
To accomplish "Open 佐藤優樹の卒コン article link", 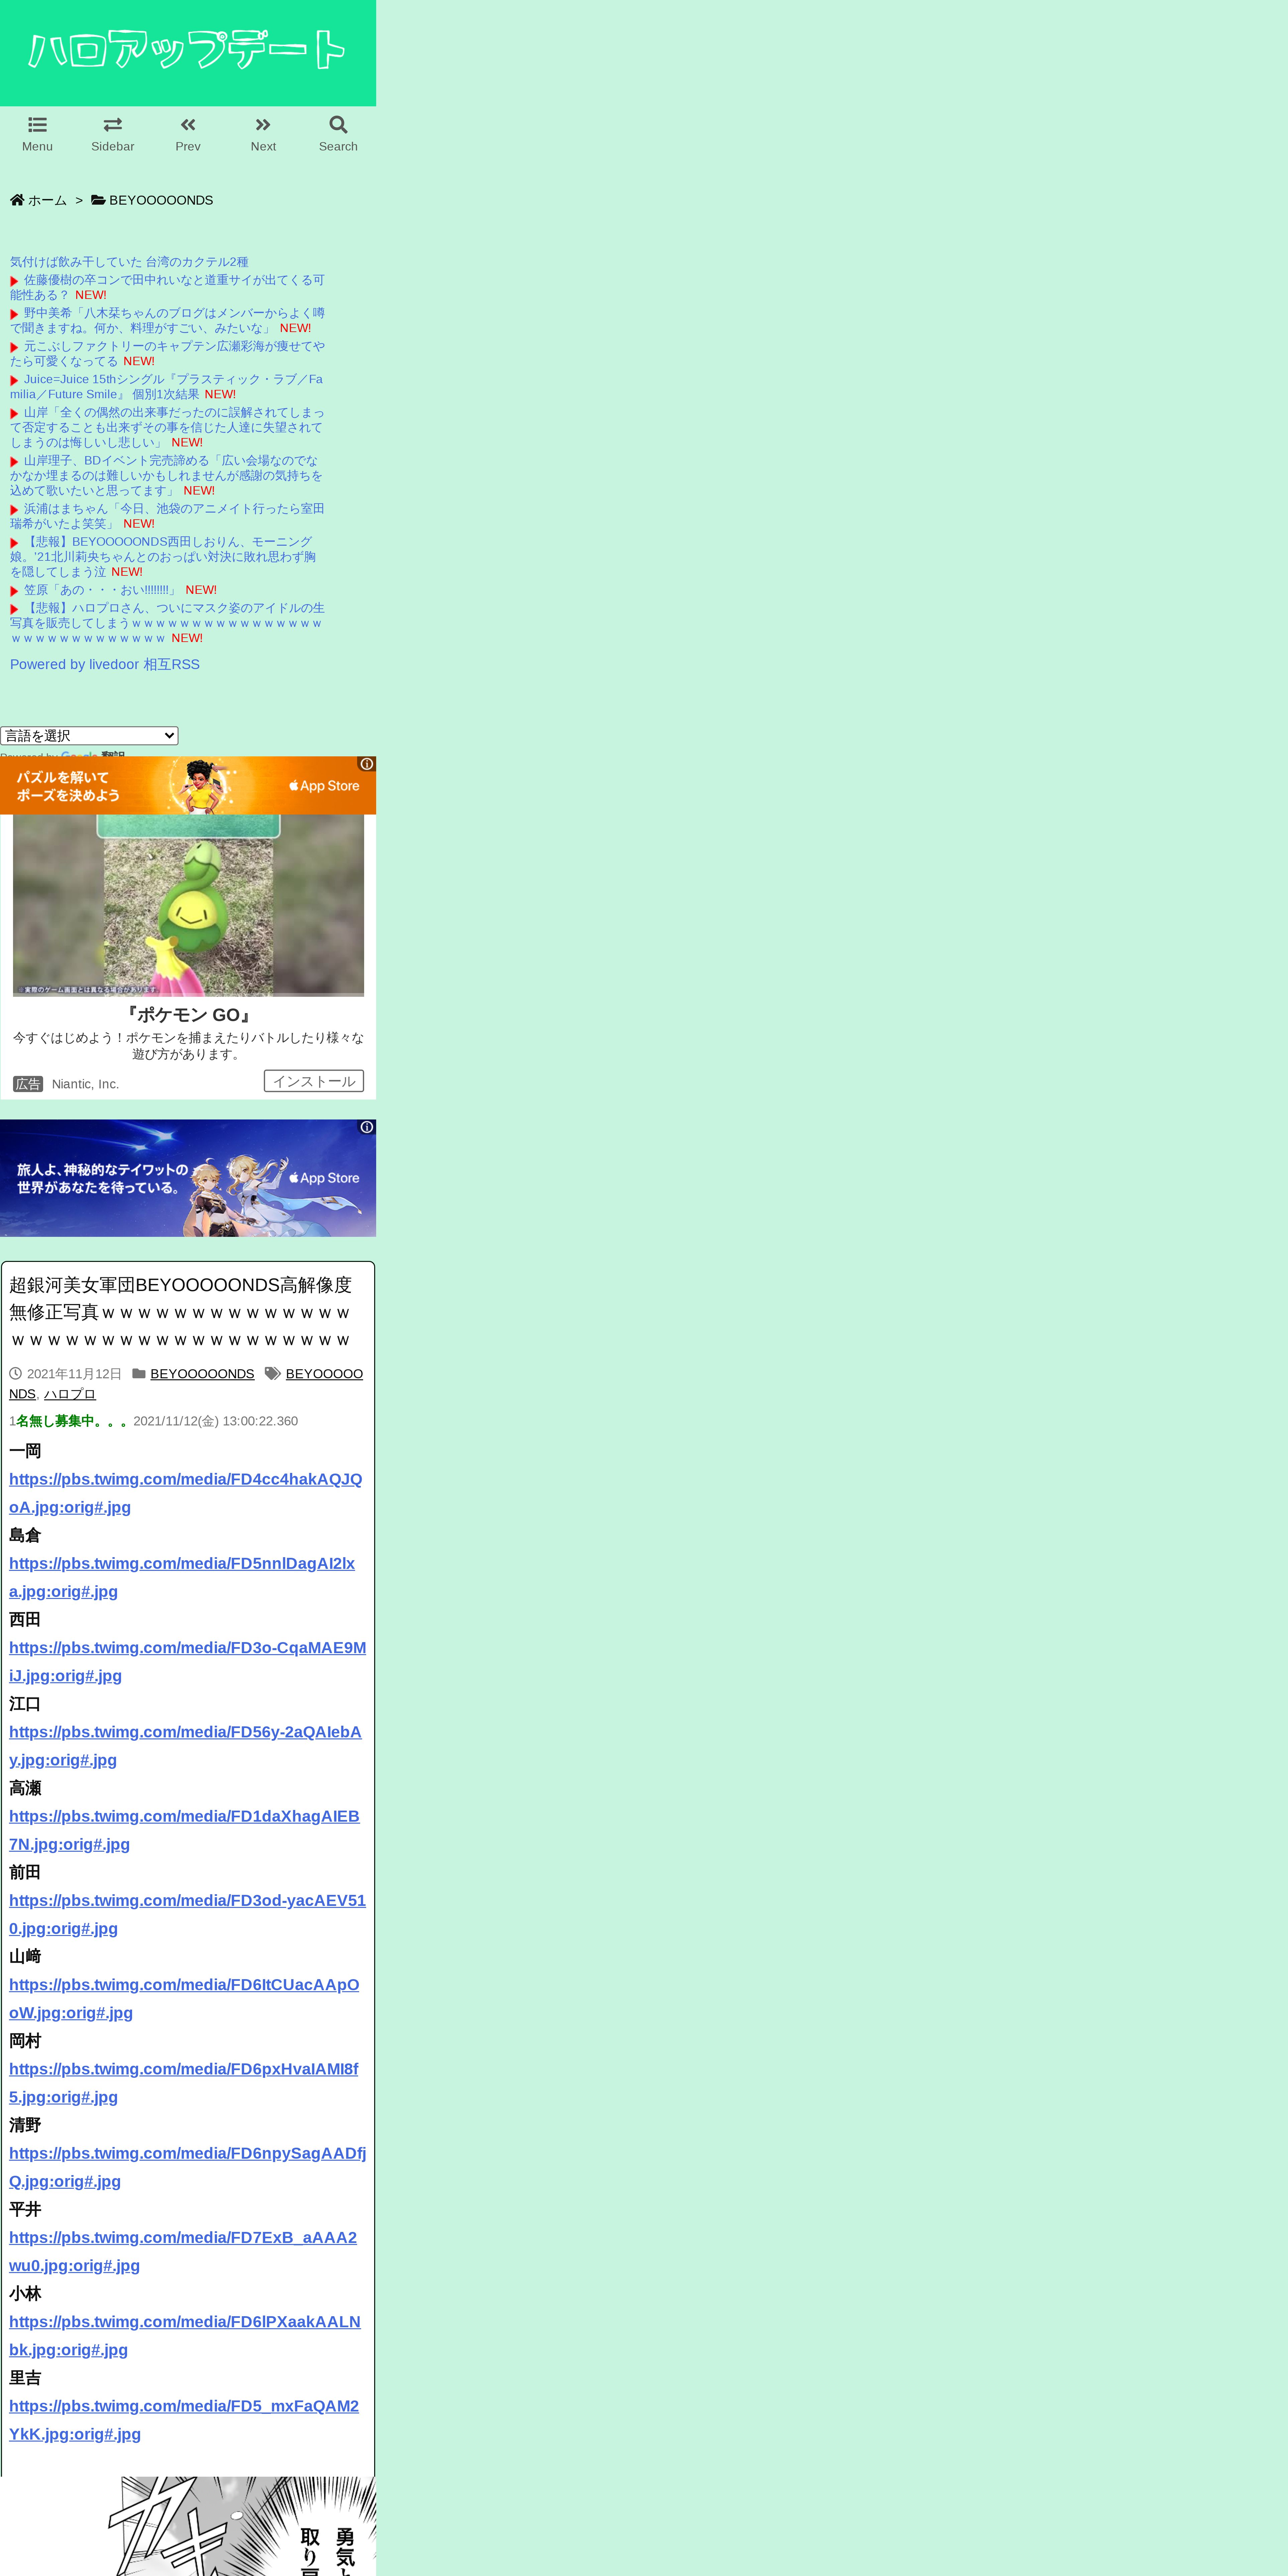I will (167, 287).
